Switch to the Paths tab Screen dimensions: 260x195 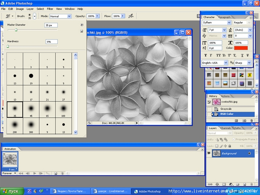coord(237,128)
